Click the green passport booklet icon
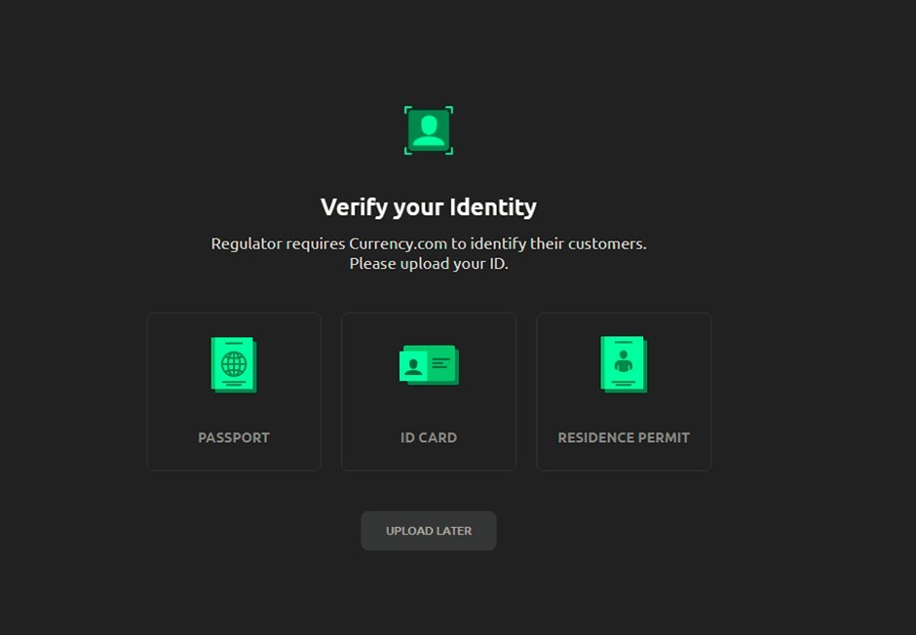Image resolution: width=916 pixels, height=635 pixels. click(234, 365)
